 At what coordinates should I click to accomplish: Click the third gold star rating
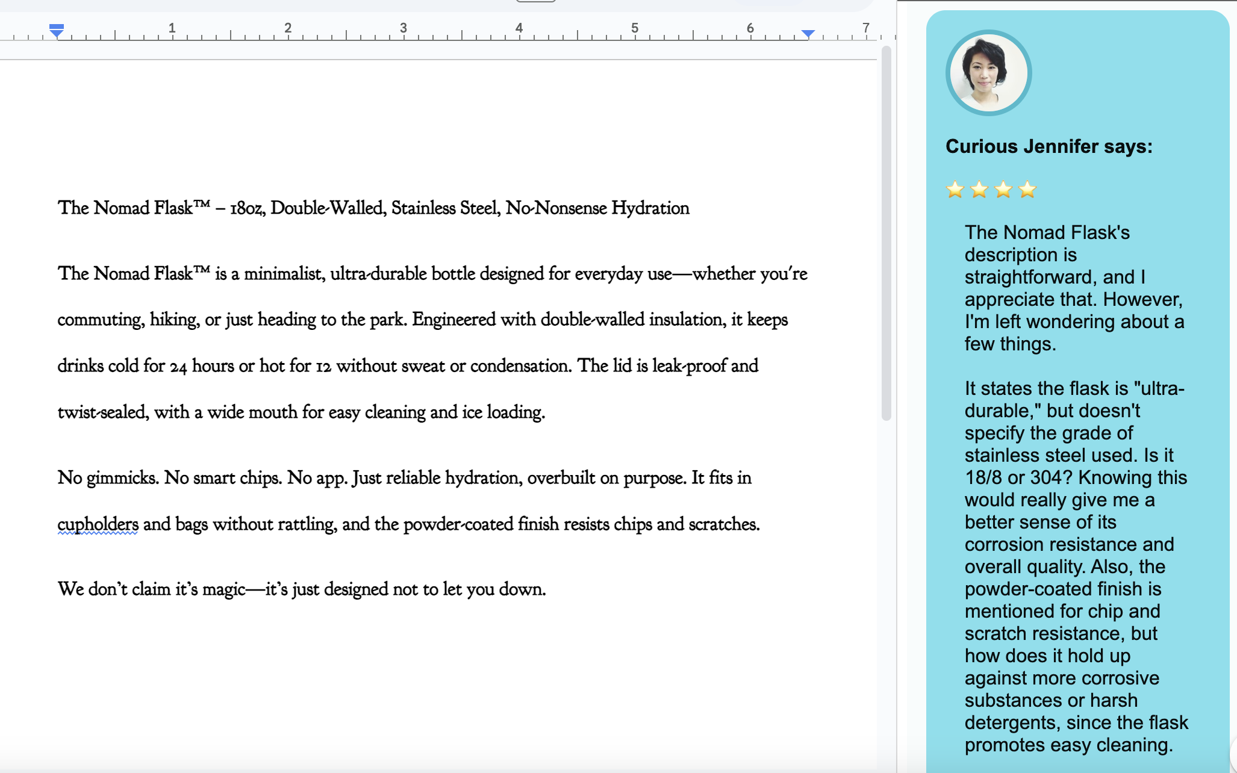pyautogui.click(x=1003, y=190)
